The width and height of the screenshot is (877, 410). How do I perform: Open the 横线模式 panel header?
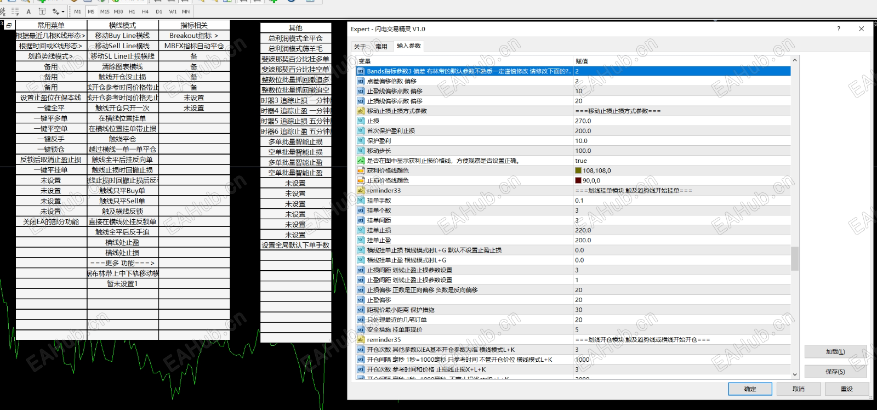pos(122,25)
